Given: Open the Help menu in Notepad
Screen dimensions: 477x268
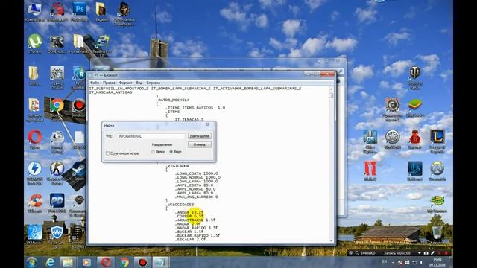Looking at the screenshot, I should click(153, 83).
